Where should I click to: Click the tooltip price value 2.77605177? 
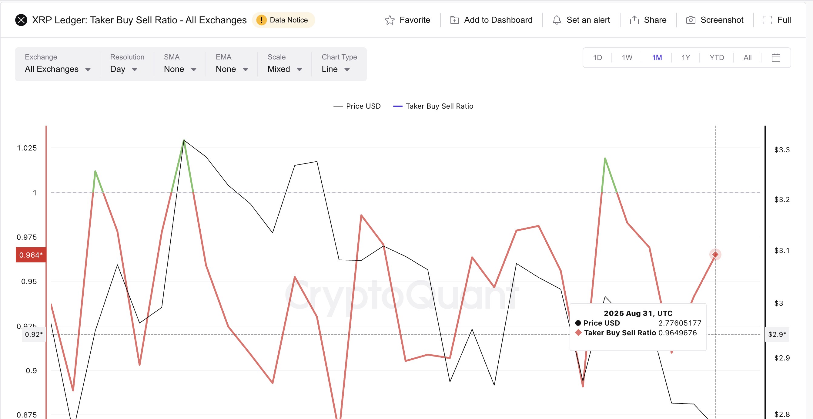point(680,323)
